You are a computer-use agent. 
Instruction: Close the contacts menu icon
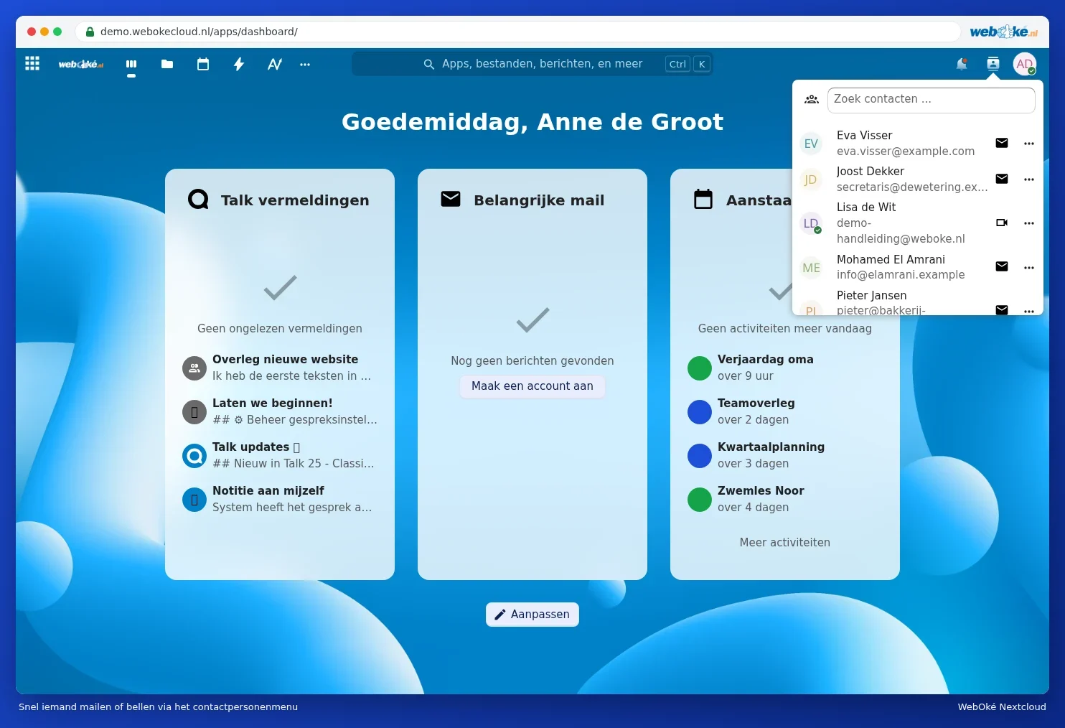pos(993,64)
